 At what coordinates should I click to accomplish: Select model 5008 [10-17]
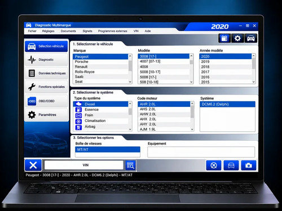point(164,72)
